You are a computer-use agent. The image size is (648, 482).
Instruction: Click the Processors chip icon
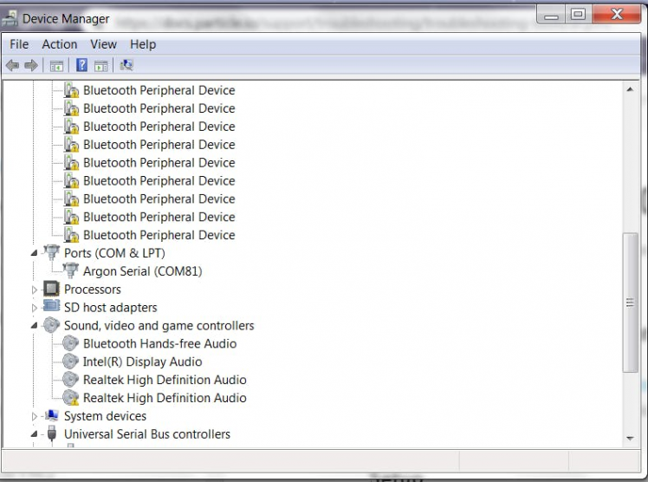51,289
